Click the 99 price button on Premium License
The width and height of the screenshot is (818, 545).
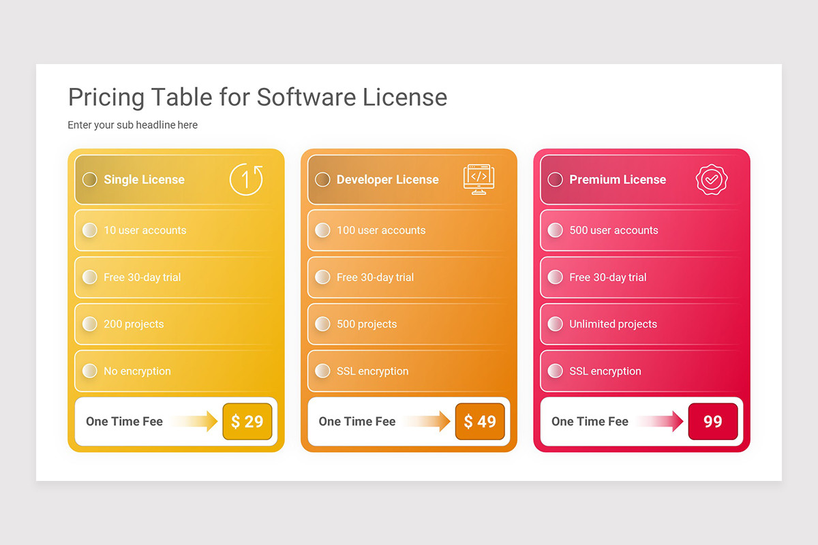click(713, 421)
